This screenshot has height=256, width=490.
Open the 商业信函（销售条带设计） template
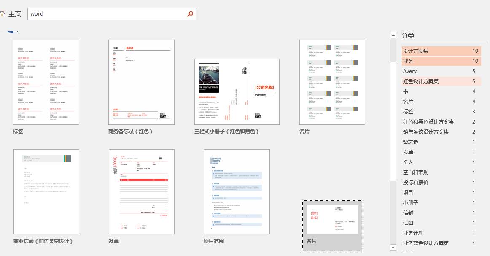coord(46,191)
